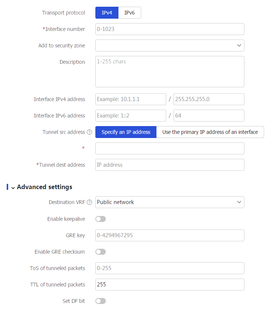Open the Destination VRF dropdown
This screenshot has height=323, width=279.
[x=170, y=202]
